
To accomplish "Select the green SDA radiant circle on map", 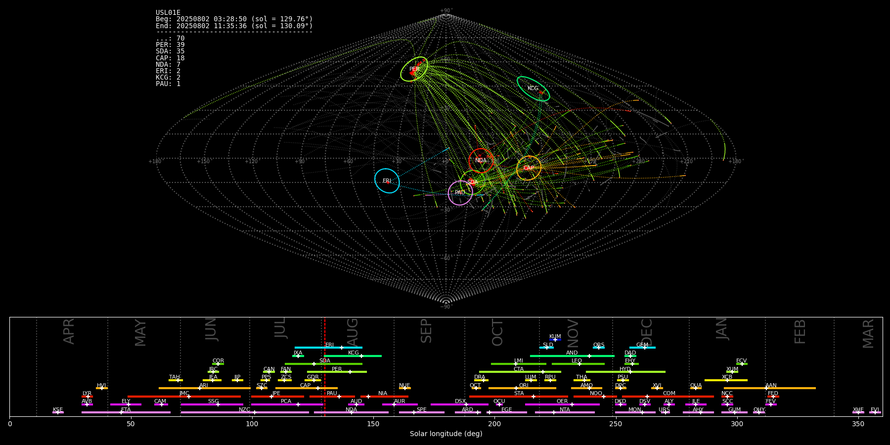I will (x=473, y=182).
